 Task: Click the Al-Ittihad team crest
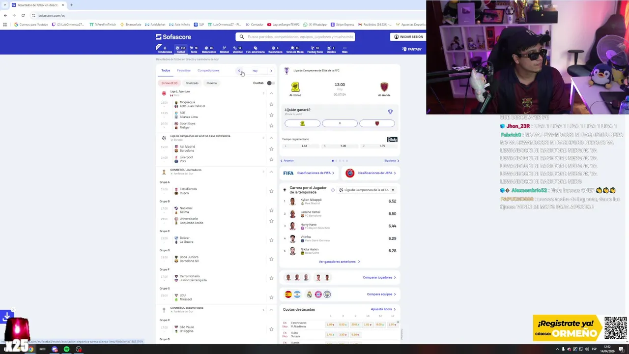(x=295, y=87)
